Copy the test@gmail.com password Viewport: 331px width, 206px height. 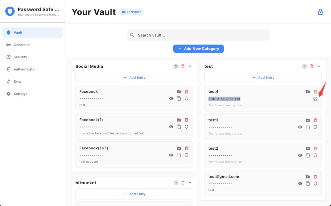308,184
